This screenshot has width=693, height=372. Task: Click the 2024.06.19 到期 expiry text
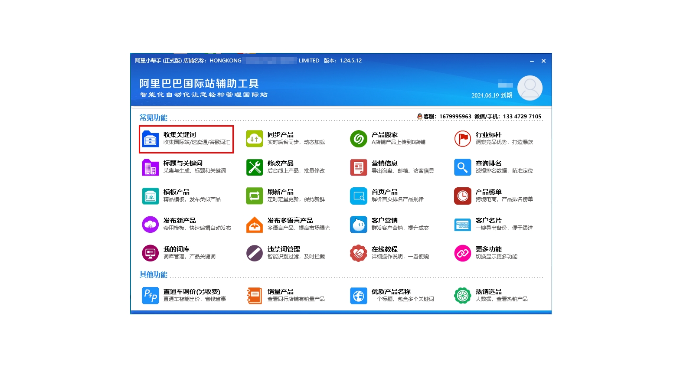pos(492,95)
